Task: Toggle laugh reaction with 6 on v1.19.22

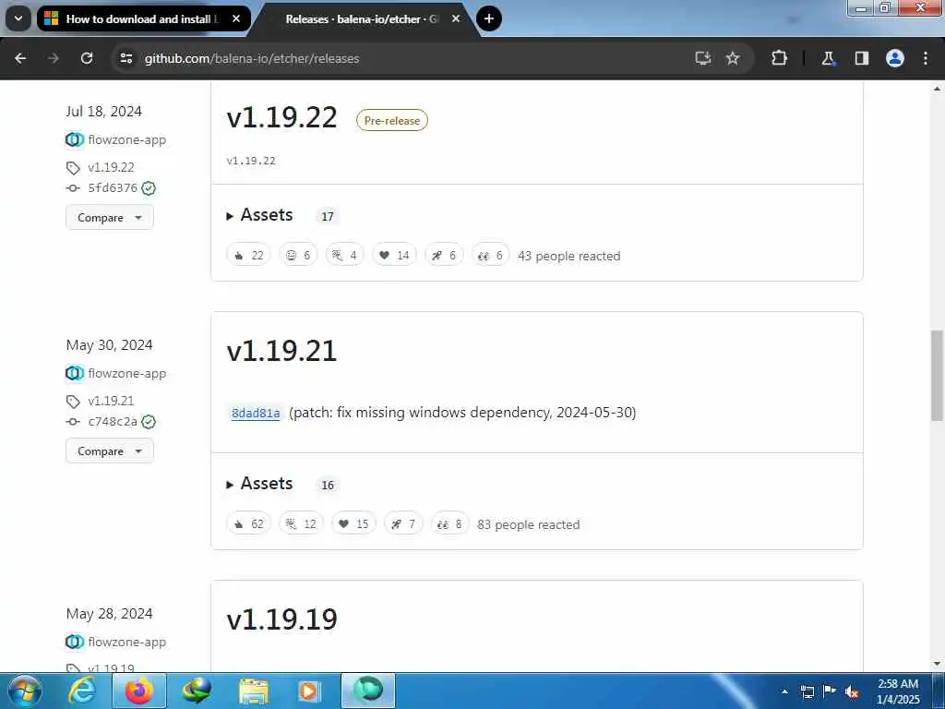Action: 298,255
